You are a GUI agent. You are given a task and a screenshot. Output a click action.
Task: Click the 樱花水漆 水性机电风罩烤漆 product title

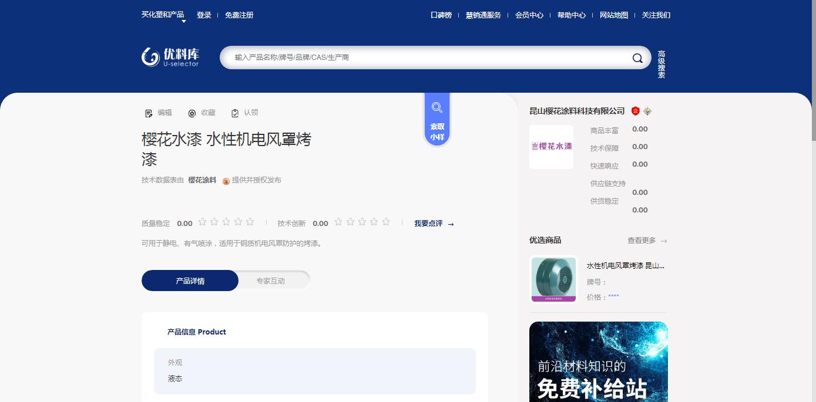tap(227, 149)
